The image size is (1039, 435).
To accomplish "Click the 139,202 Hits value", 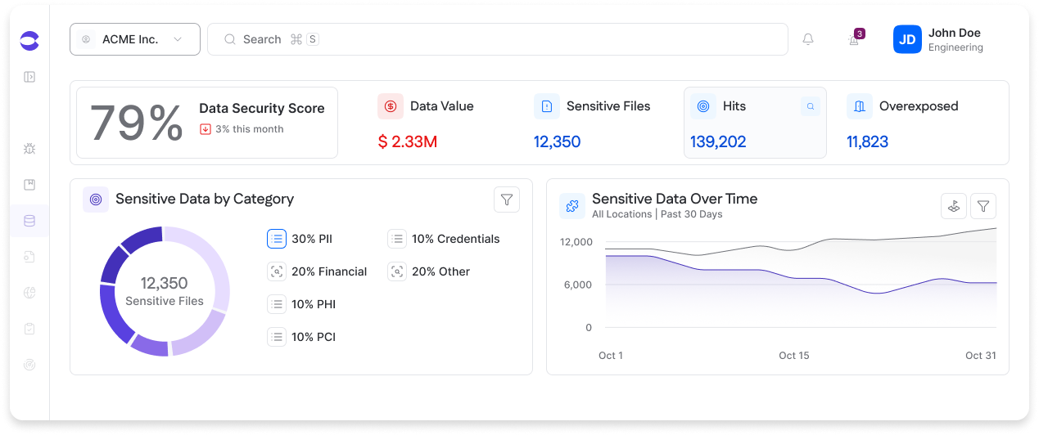I will pos(718,141).
